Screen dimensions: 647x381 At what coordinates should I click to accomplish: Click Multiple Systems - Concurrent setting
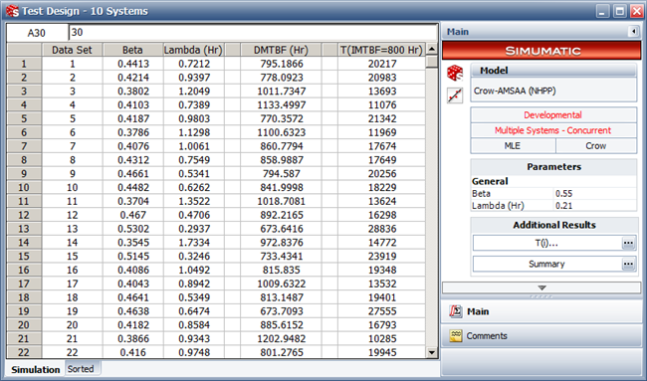click(553, 130)
